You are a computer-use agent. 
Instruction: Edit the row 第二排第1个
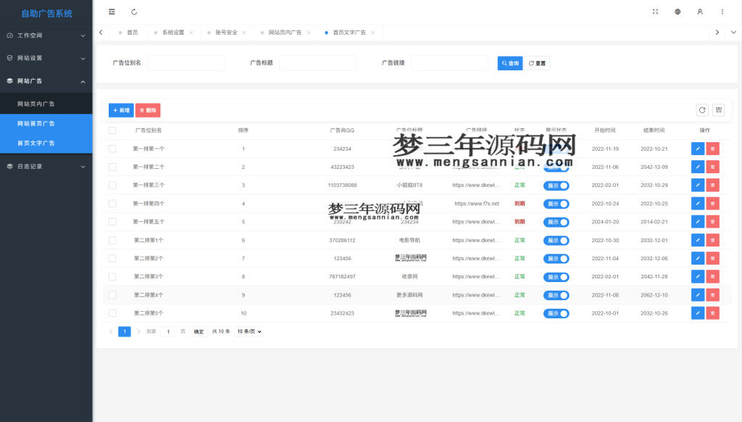coord(698,240)
